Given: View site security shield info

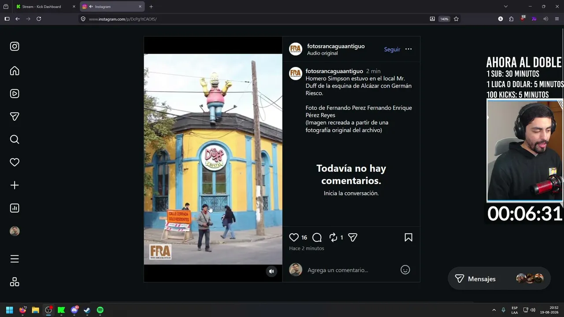Looking at the screenshot, I should point(83,19).
